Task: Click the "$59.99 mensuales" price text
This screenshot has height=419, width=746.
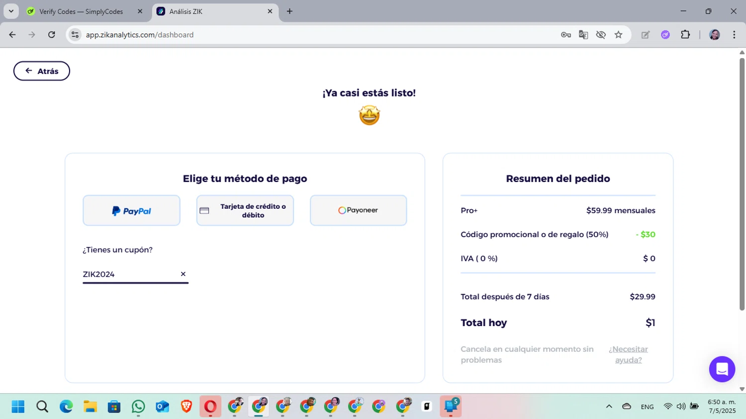Action: pyautogui.click(x=621, y=210)
